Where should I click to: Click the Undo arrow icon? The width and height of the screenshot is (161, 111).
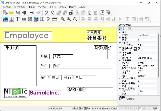pyautogui.click(x=46, y=13)
